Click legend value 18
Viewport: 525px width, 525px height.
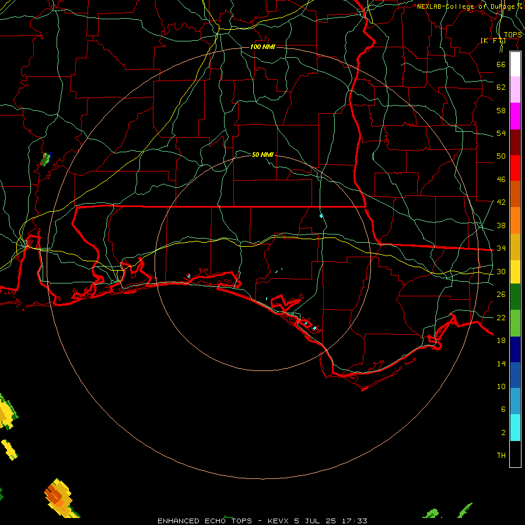[501, 341]
